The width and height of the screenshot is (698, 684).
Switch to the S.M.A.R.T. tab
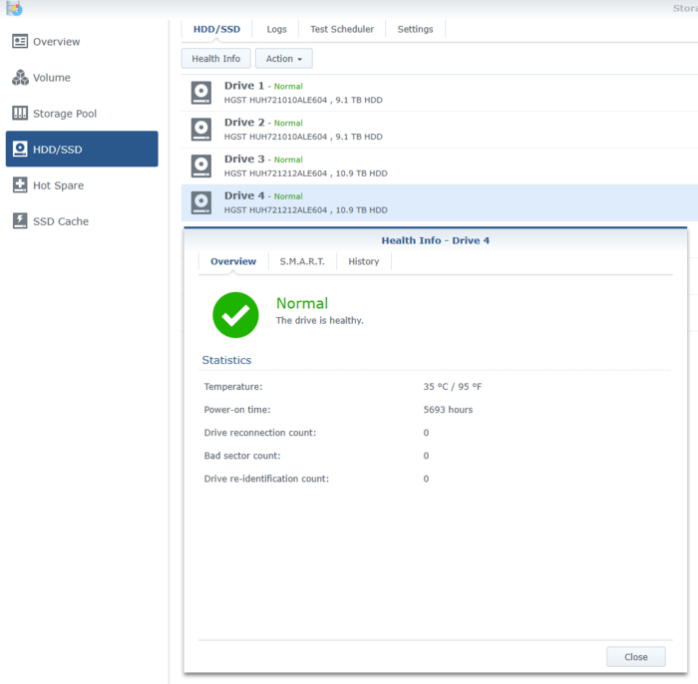(302, 261)
